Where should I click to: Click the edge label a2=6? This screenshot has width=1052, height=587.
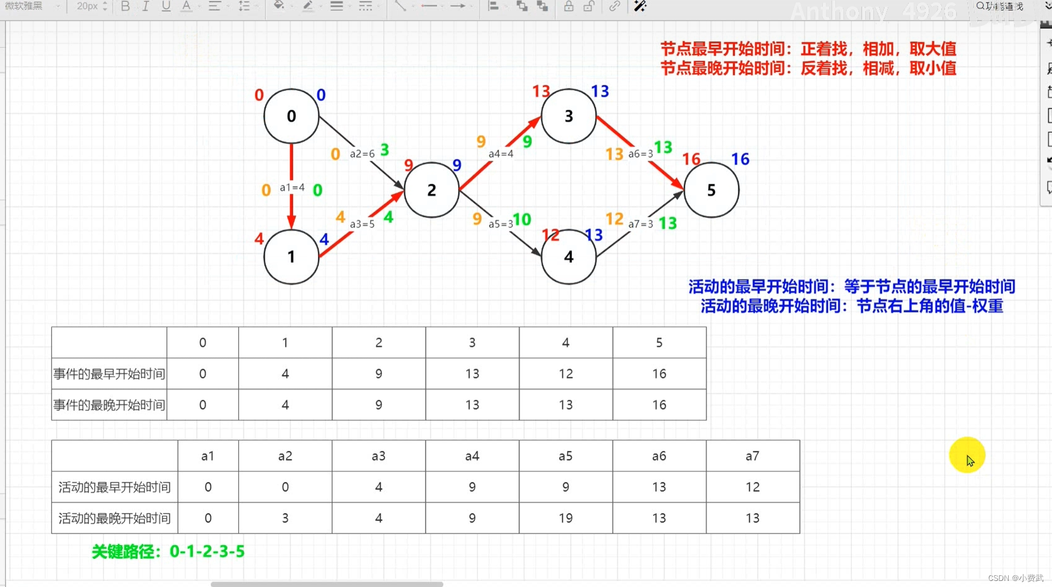point(362,154)
